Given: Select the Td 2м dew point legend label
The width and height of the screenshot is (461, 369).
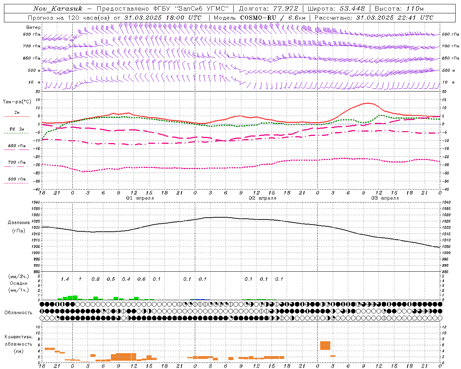Looking at the screenshot, I should click(x=17, y=129).
